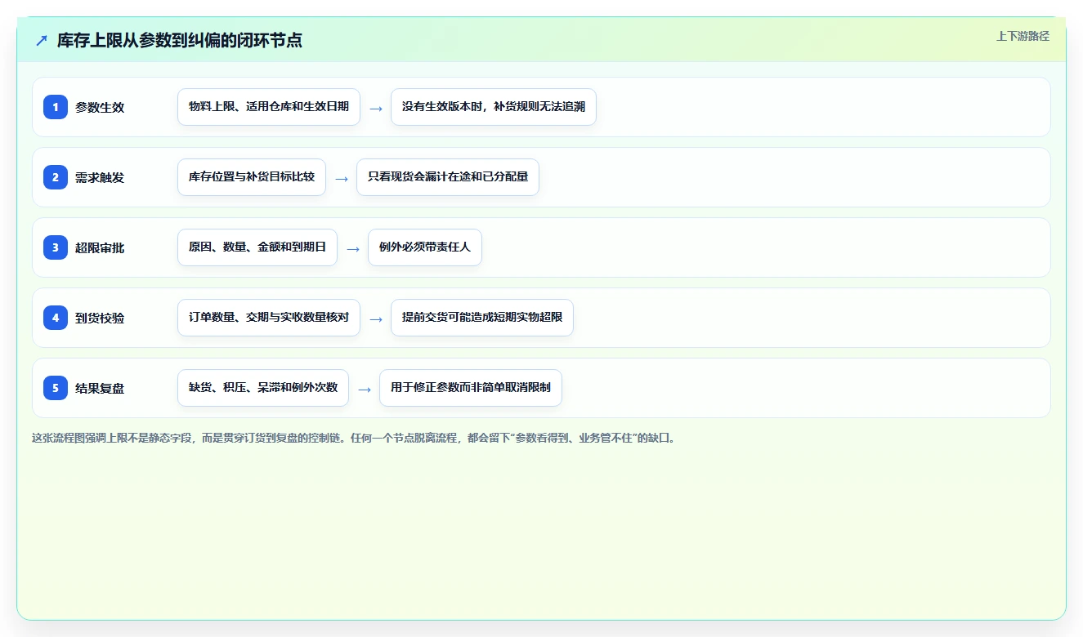This screenshot has height=637, width=1083.
Task: Click the step 5 number badge
Action: [56, 388]
